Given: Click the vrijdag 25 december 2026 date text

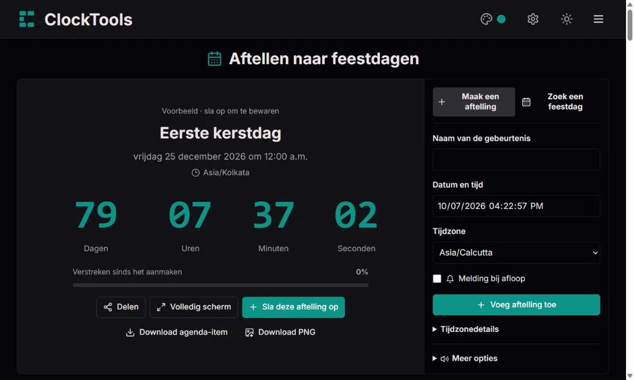Looking at the screenshot, I should point(220,157).
